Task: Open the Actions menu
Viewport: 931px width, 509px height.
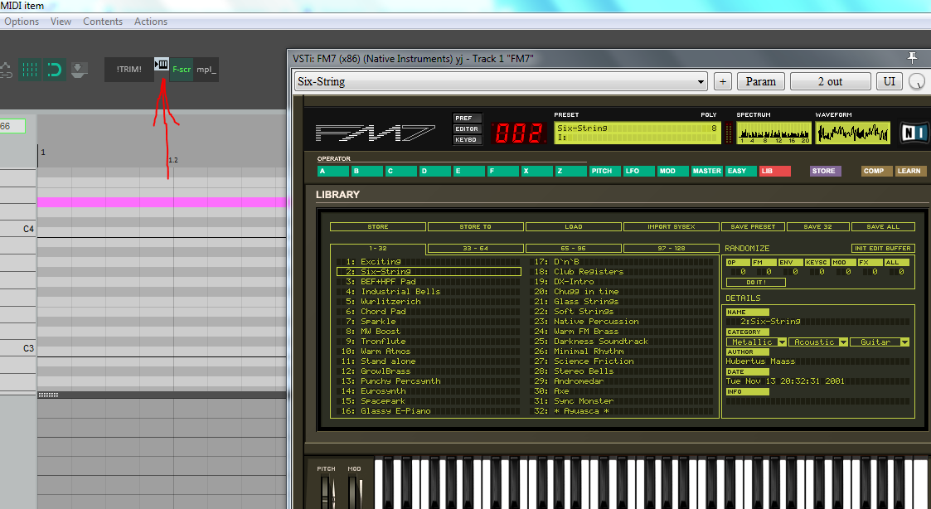Action: (x=151, y=22)
